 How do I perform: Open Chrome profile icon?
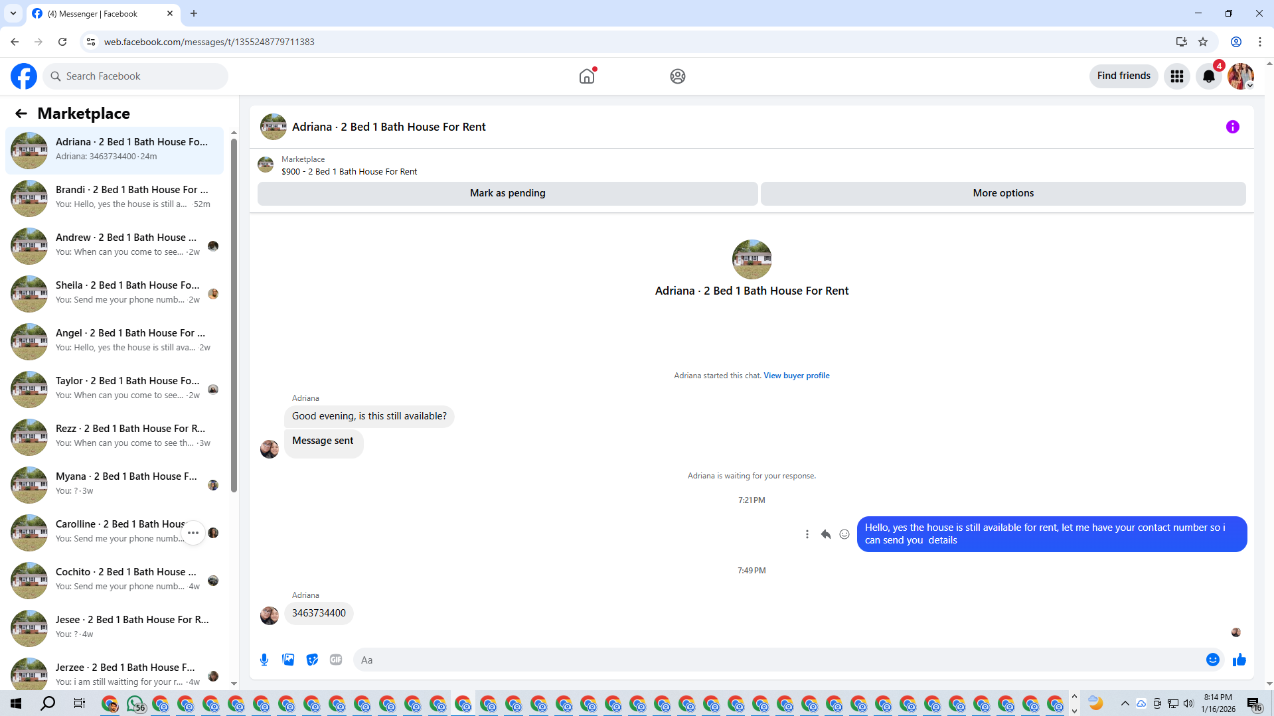pos(1235,42)
